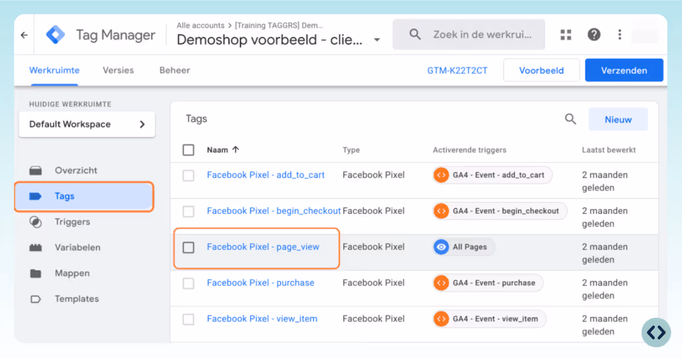Click the orange icon of the add_to_cart trigger
Viewport: 682px width, 358px height.
[x=441, y=175]
